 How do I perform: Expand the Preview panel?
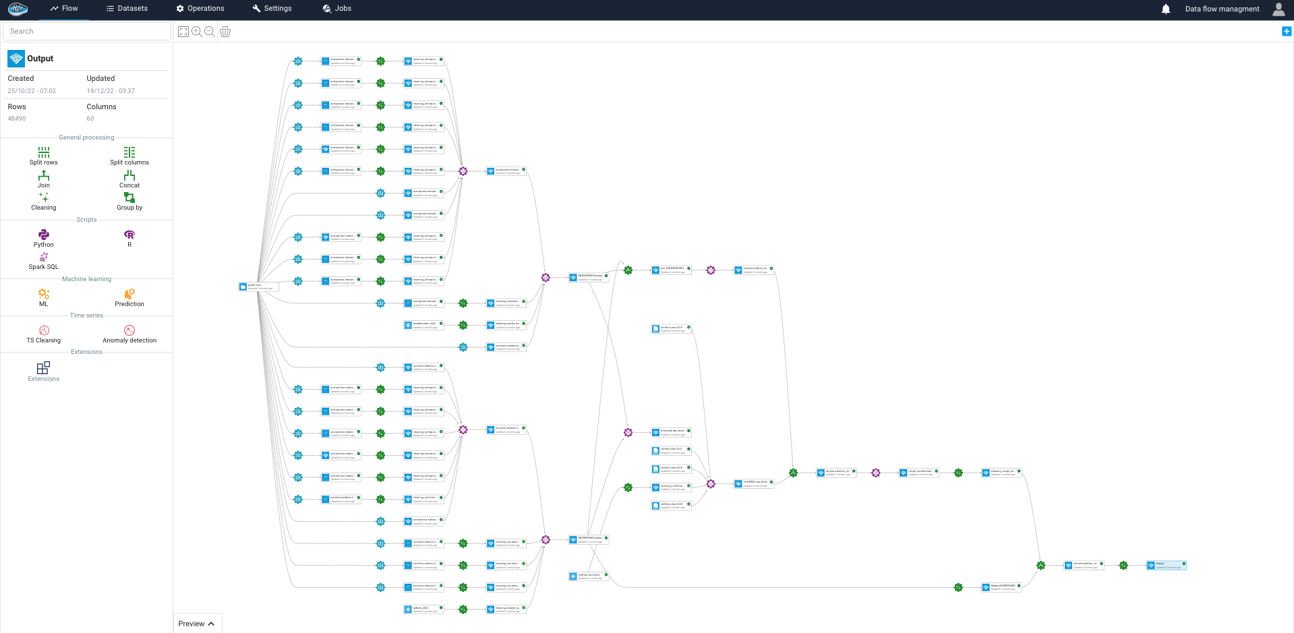196,624
